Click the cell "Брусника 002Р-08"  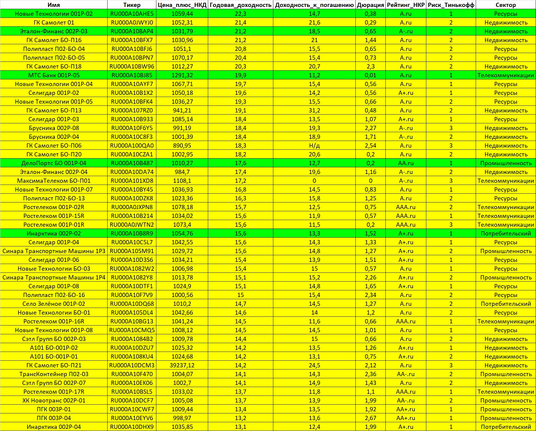(54, 128)
